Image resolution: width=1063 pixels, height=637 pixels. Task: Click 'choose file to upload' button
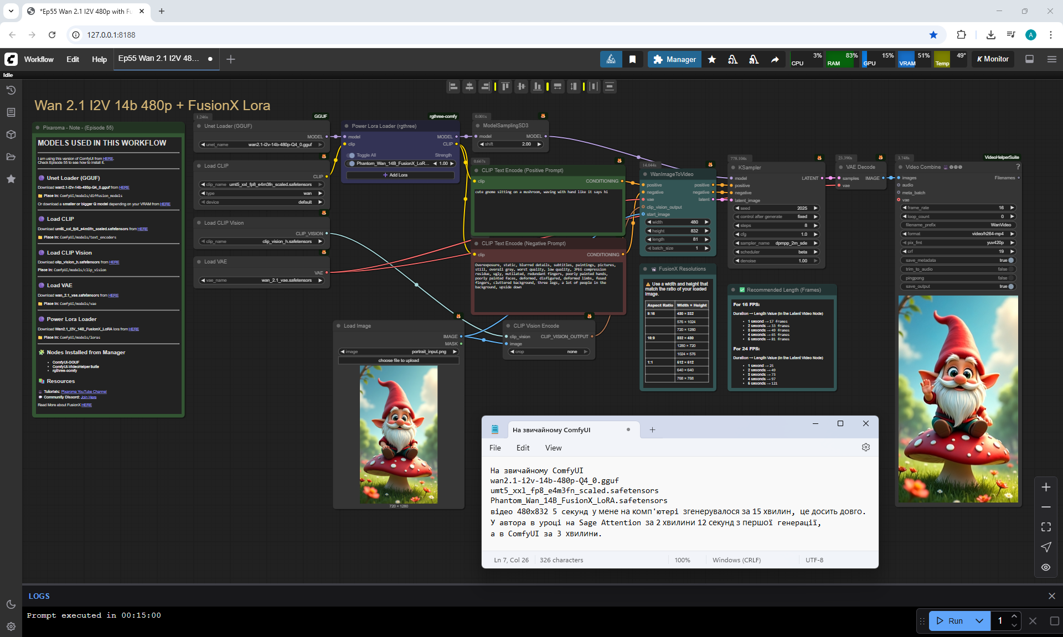pos(399,360)
